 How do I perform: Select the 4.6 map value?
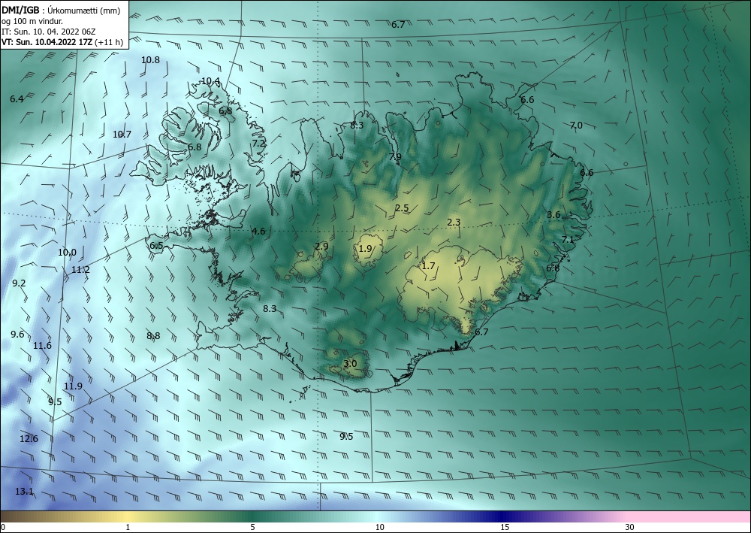point(258,231)
